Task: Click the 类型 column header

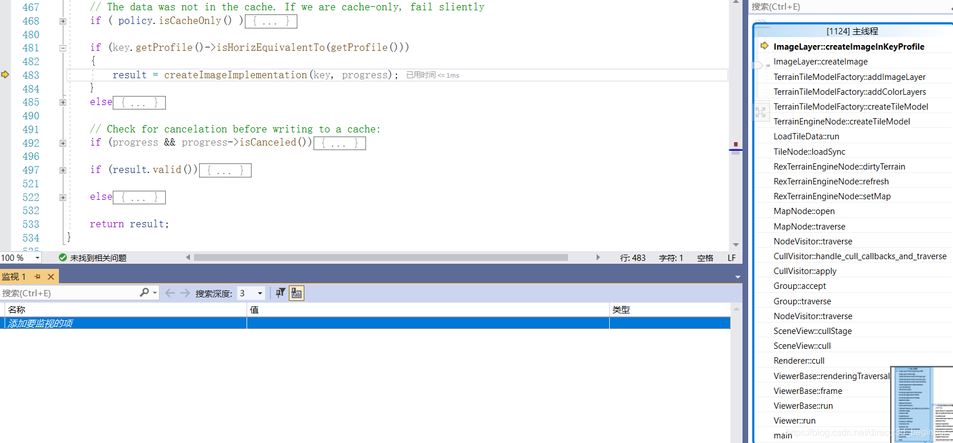Action: [x=670, y=309]
